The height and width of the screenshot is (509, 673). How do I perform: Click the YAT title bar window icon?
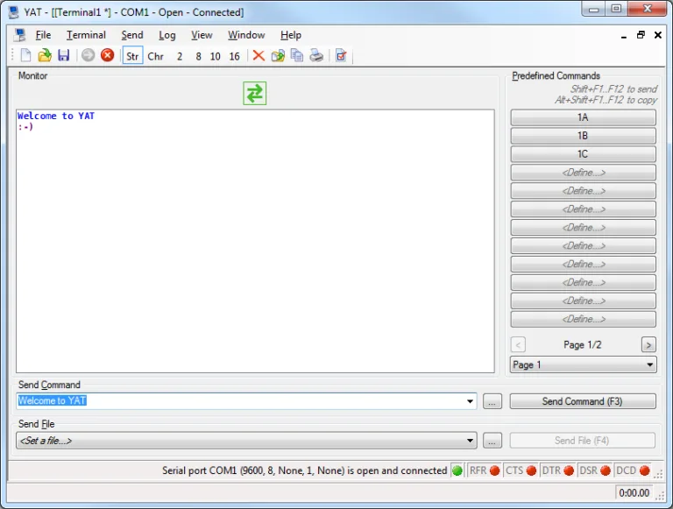click(x=14, y=12)
